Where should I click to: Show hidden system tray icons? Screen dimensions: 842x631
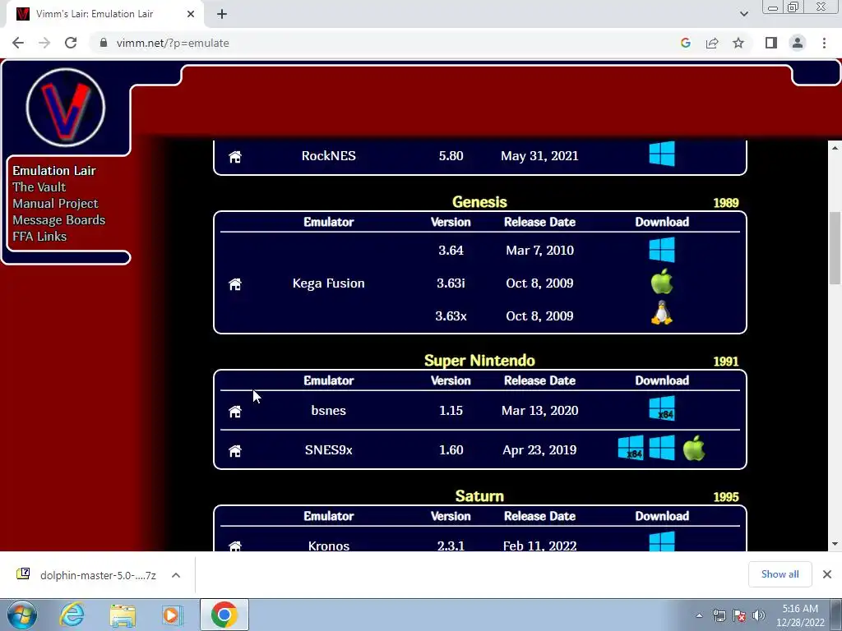coord(699,615)
